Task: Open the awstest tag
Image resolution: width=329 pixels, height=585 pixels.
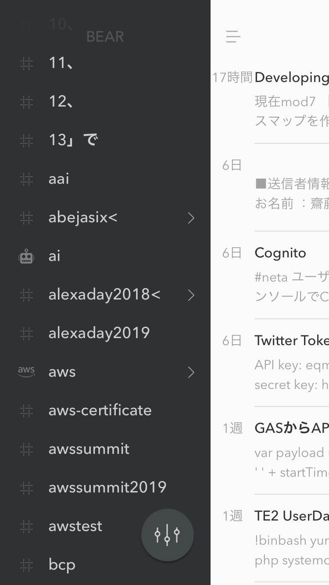Action: point(75,526)
